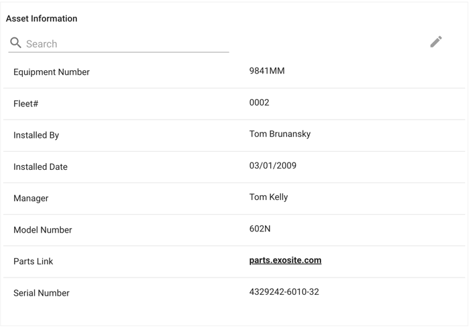Select the Serial Number row label

coord(41,293)
